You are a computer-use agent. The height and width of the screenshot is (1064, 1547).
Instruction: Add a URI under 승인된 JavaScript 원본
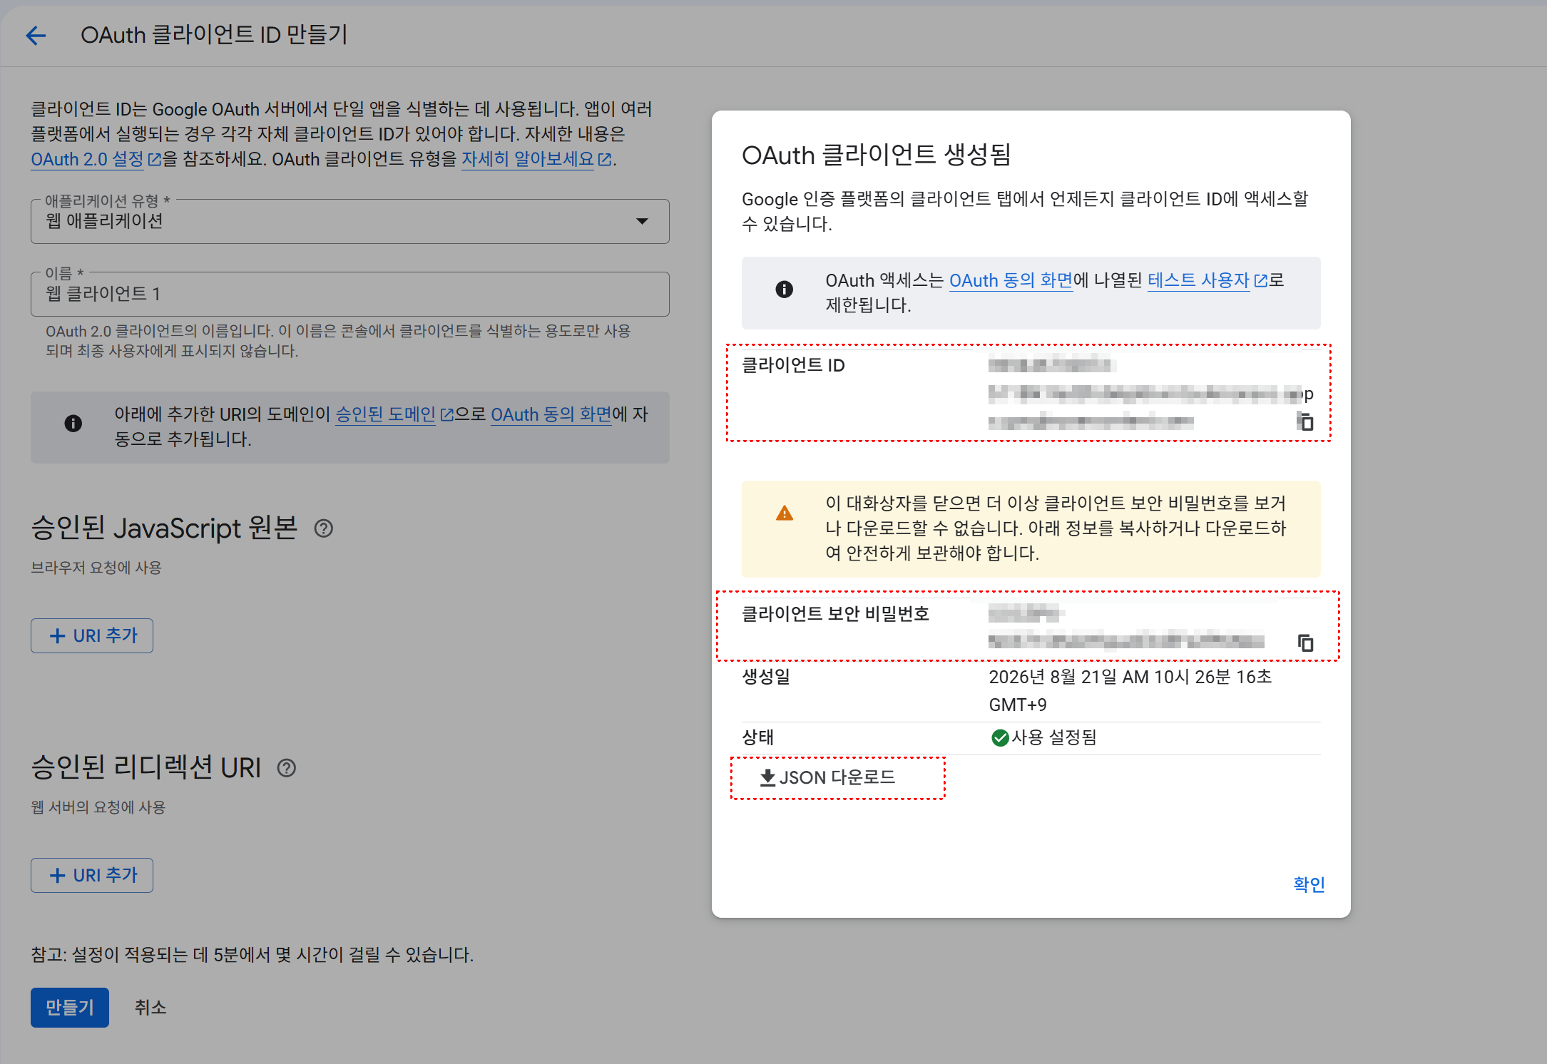[x=92, y=635]
